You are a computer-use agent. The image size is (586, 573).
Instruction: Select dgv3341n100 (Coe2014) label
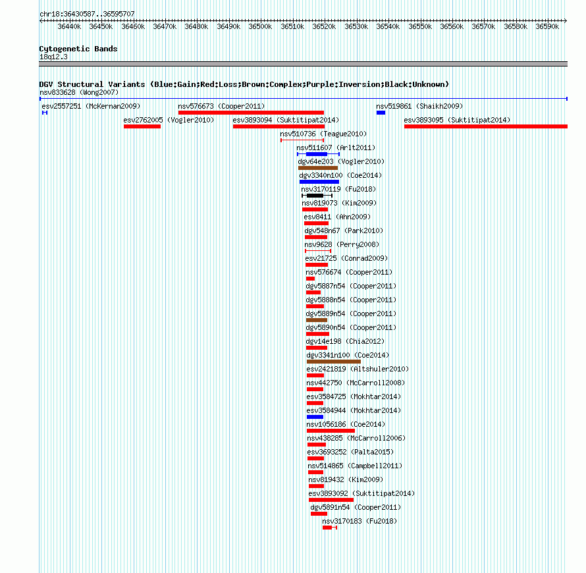(x=348, y=355)
